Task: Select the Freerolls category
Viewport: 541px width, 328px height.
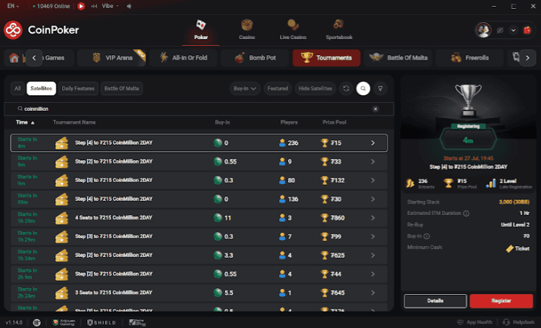Action: pyautogui.click(x=469, y=58)
